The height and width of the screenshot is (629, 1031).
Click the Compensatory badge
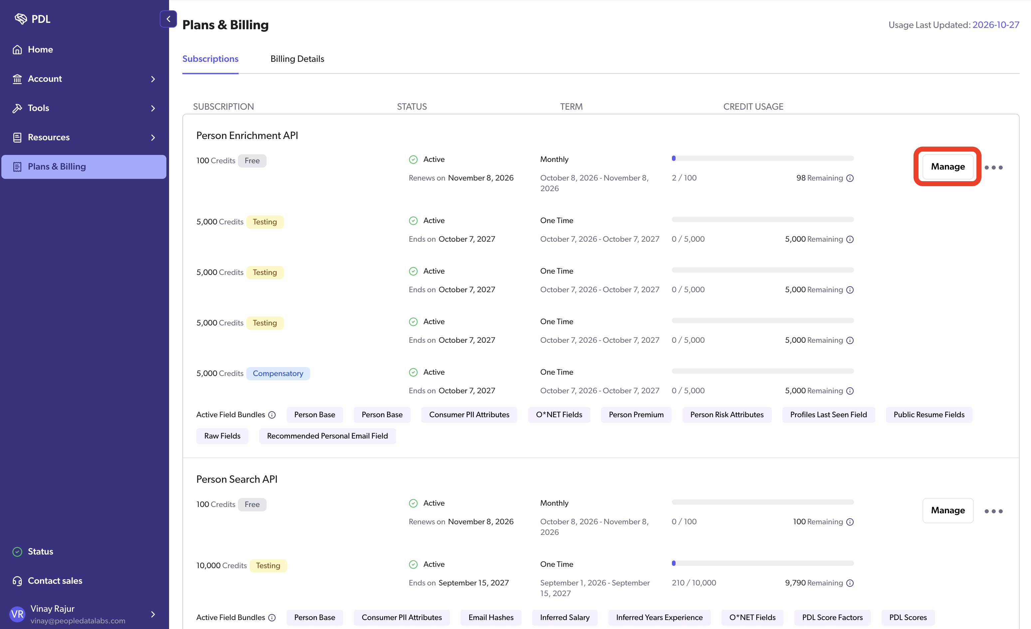(278, 374)
